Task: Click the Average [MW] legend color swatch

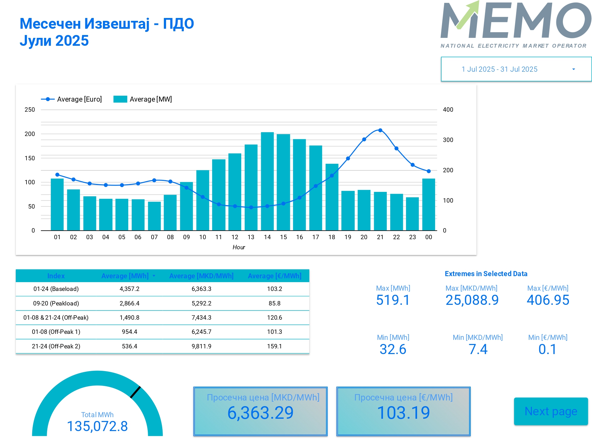Action: coord(120,99)
